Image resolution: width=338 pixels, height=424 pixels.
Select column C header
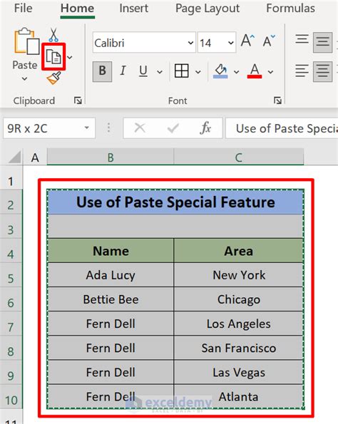click(239, 157)
